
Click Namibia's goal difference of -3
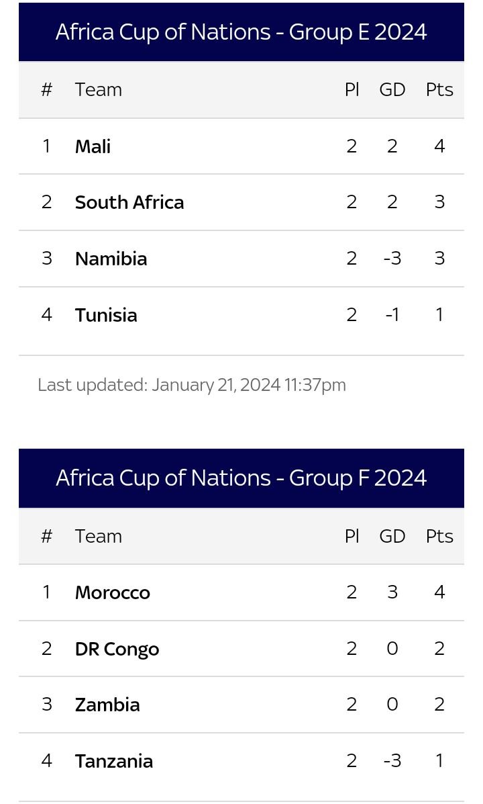tap(392, 259)
